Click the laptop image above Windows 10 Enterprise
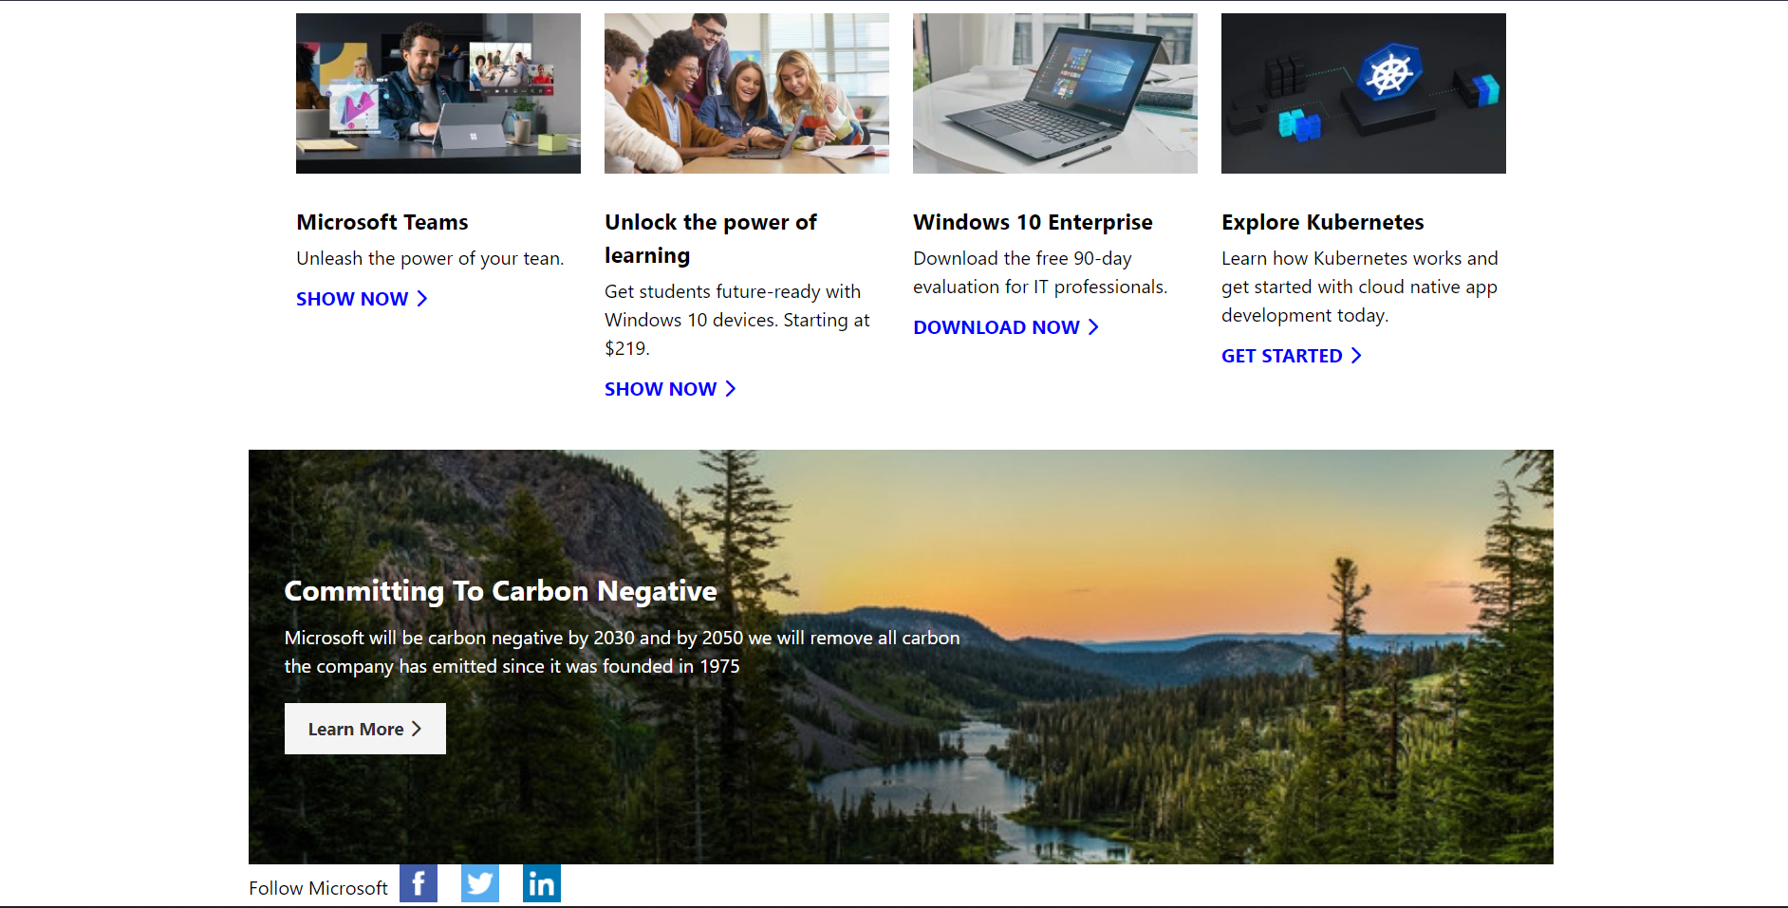Image resolution: width=1788 pixels, height=908 pixels. tap(1054, 92)
